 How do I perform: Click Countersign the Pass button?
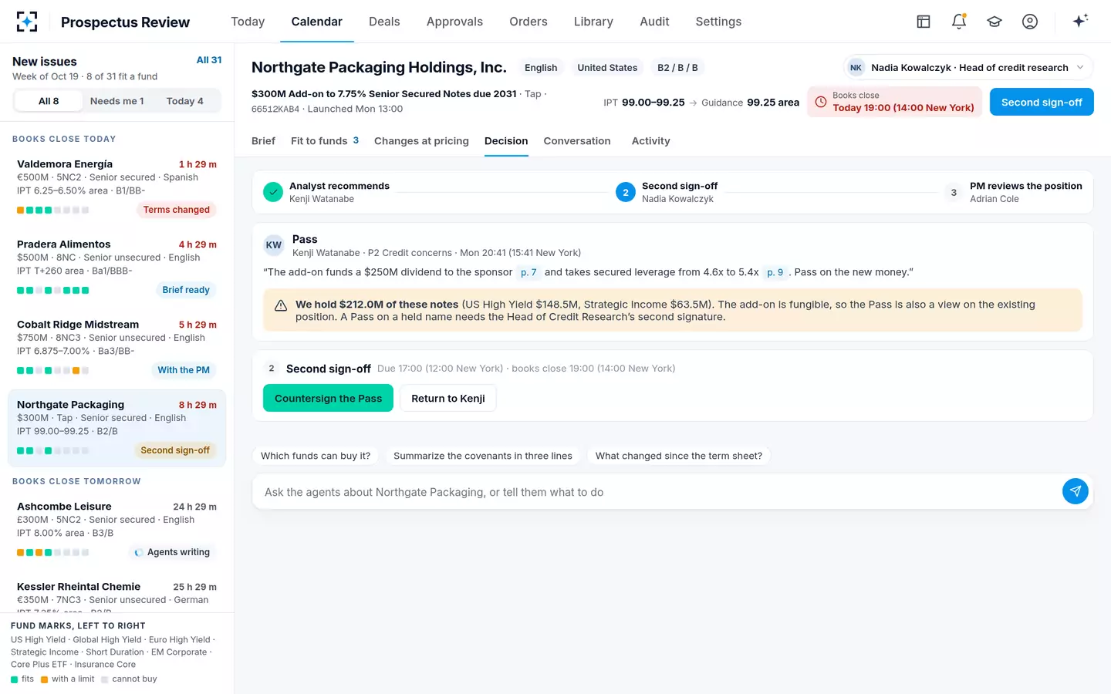click(x=328, y=398)
